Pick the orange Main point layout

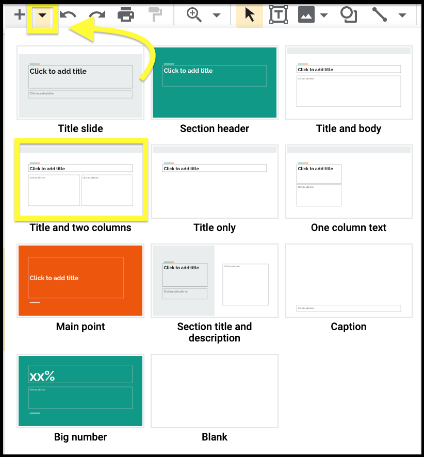80,281
